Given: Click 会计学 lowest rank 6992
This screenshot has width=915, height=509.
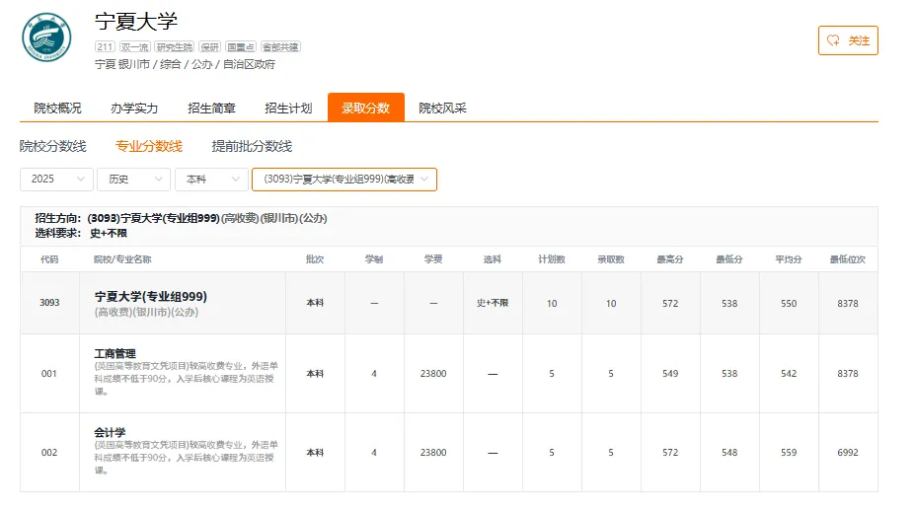Looking at the screenshot, I should point(848,453).
